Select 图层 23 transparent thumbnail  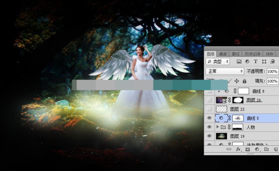pos(221,109)
